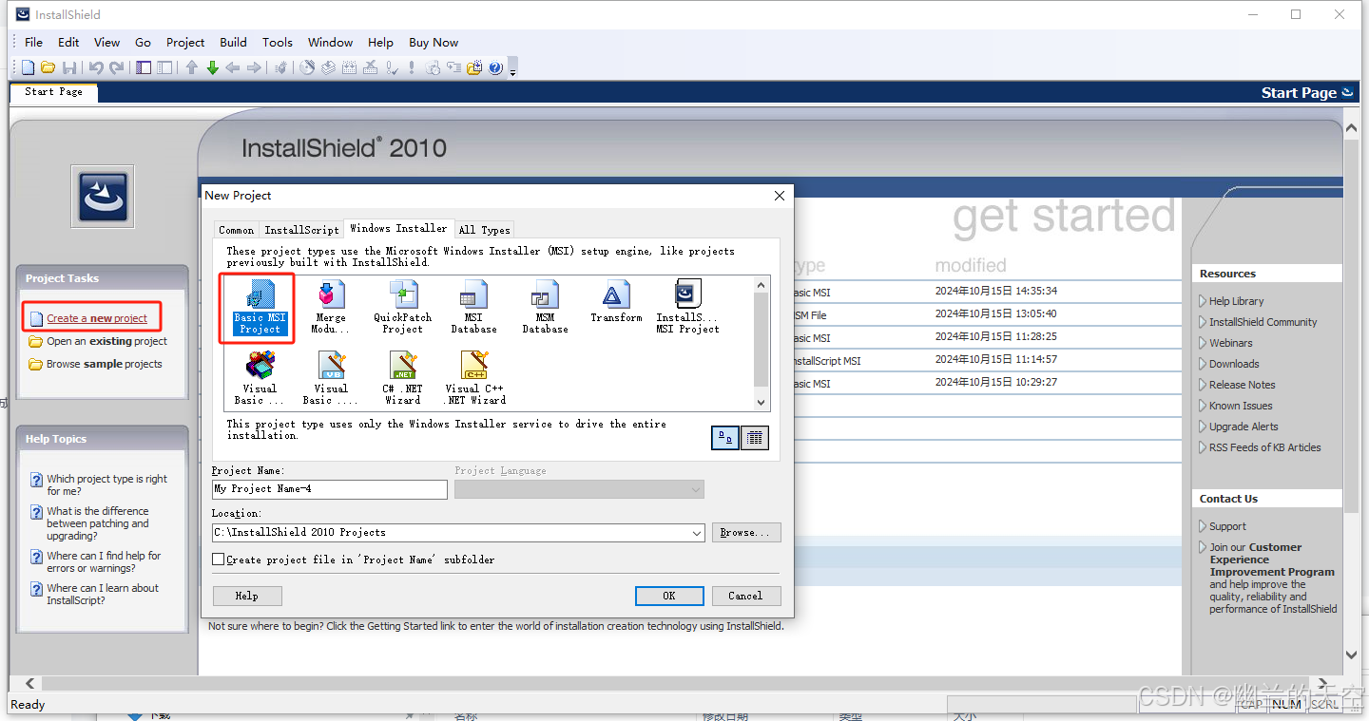Select the Visual C++ .NET Wizard icon

pyautogui.click(x=474, y=378)
